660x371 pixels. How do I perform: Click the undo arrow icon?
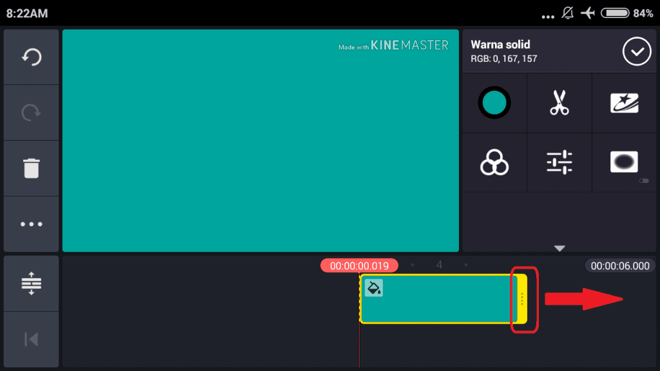32,57
